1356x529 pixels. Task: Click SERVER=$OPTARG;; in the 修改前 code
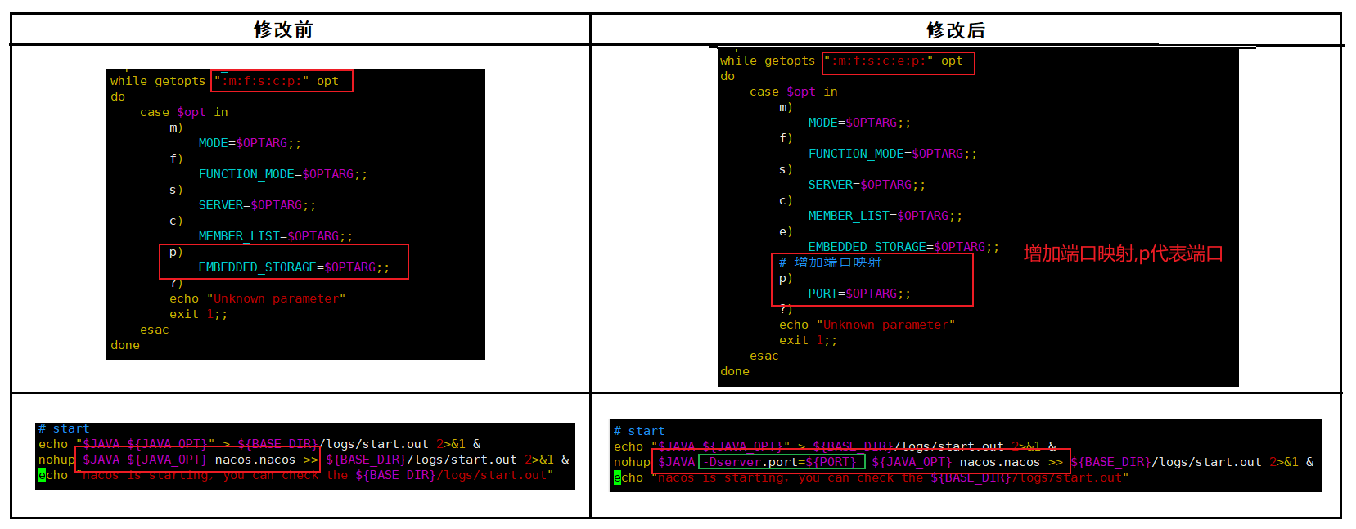point(257,205)
